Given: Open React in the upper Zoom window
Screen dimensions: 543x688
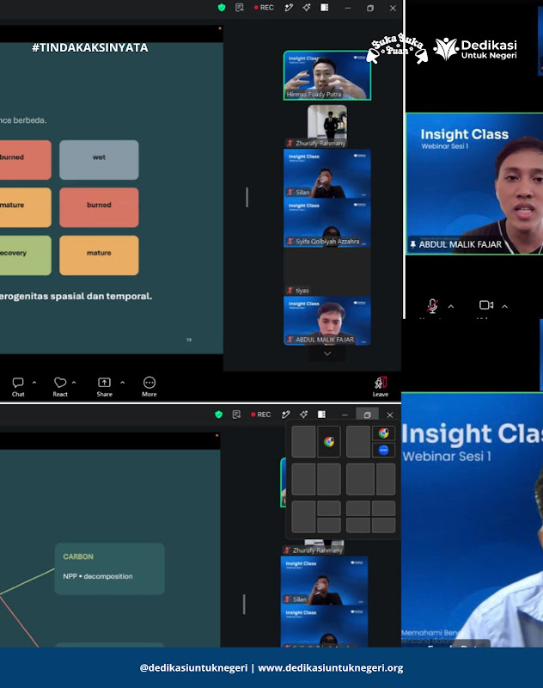Looking at the screenshot, I should [60, 386].
